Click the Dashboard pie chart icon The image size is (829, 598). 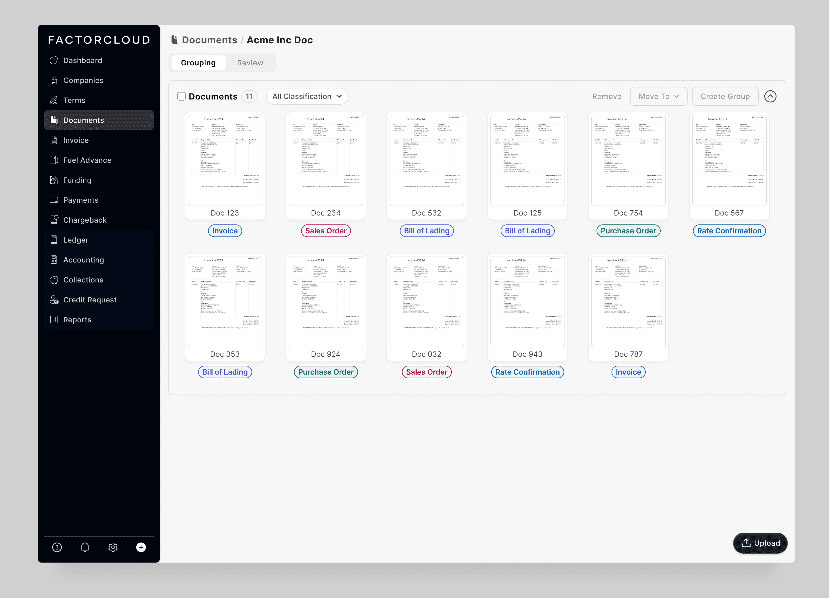[x=54, y=60]
